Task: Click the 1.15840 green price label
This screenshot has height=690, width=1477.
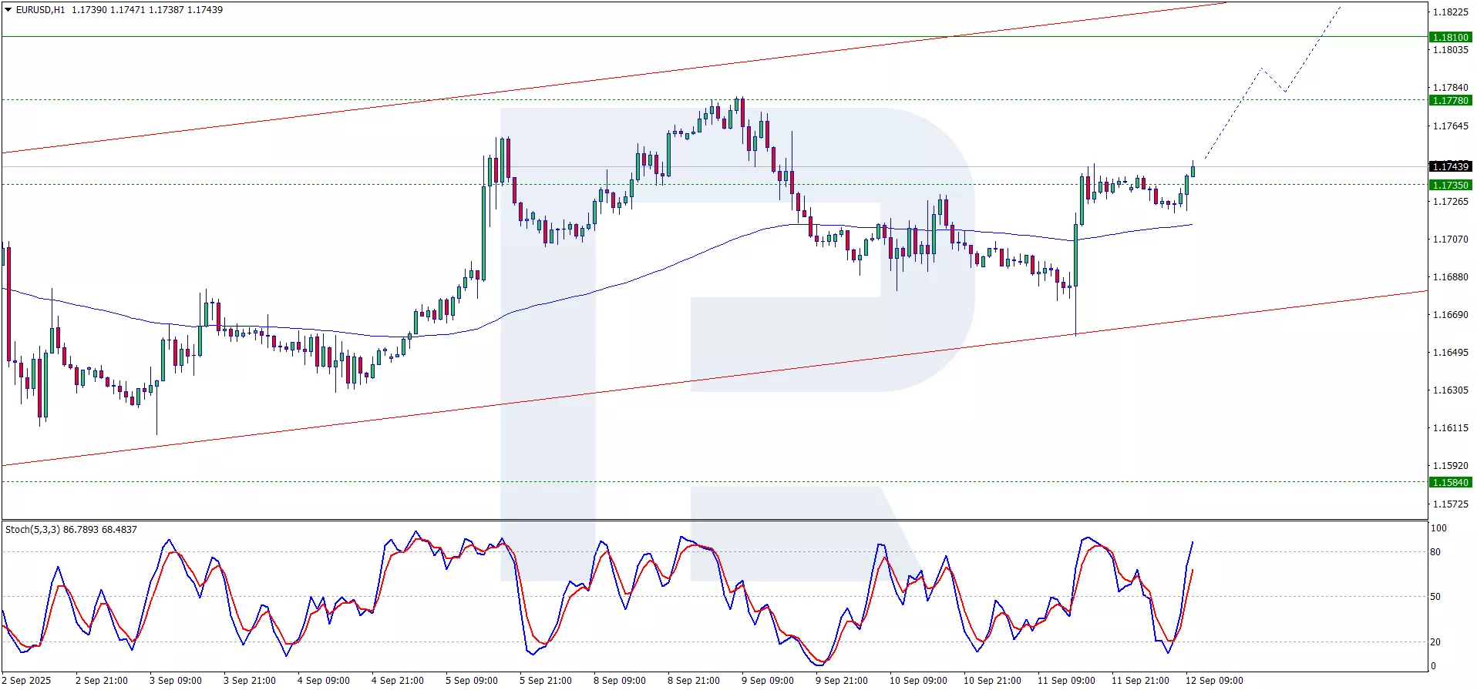Action: coord(1450,482)
